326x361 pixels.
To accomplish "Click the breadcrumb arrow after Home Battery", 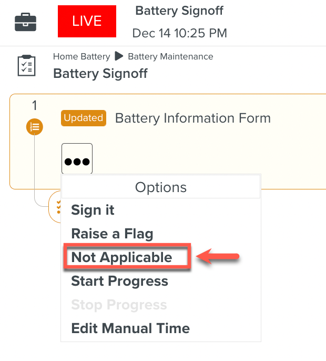I will tap(119, 56).
